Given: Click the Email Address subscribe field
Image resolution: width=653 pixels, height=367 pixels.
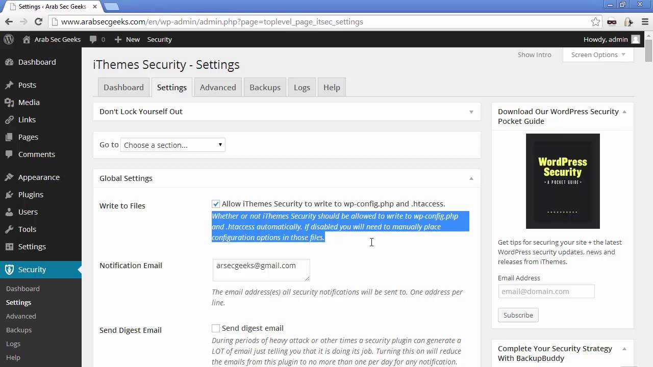Looking at the screenshot, I should (546, 291).
